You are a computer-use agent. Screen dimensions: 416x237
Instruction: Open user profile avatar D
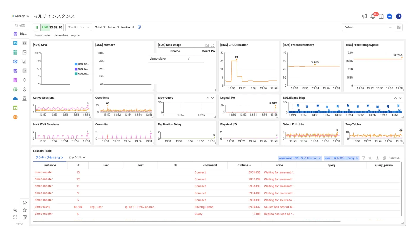[x=398, y=16]
